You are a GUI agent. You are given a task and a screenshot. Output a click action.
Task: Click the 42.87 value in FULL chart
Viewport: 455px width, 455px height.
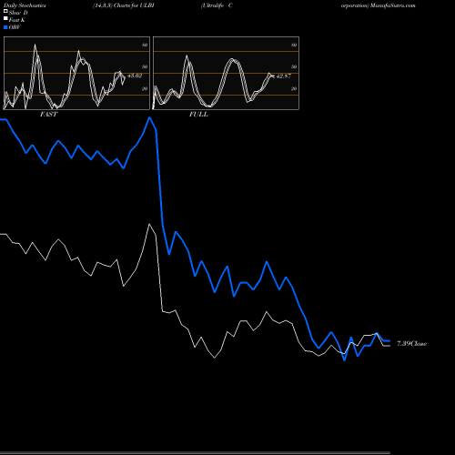point(284,76)
